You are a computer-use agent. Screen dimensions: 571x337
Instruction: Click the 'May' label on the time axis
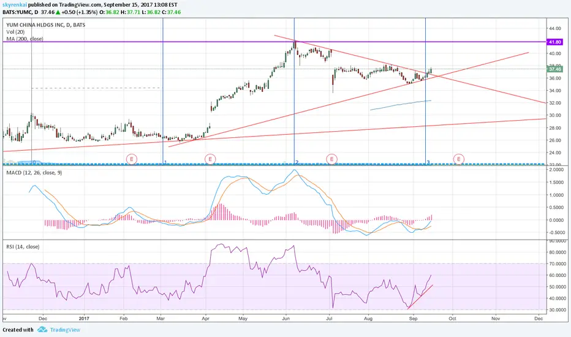[243, 319]
